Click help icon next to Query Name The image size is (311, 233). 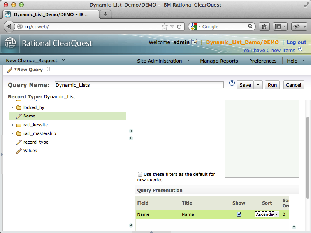point(232,83)
